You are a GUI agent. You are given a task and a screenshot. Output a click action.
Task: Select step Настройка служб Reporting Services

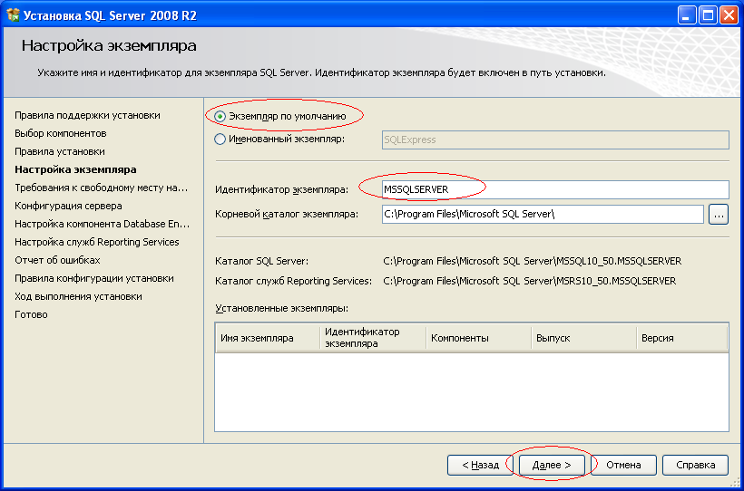click(97, 242)
